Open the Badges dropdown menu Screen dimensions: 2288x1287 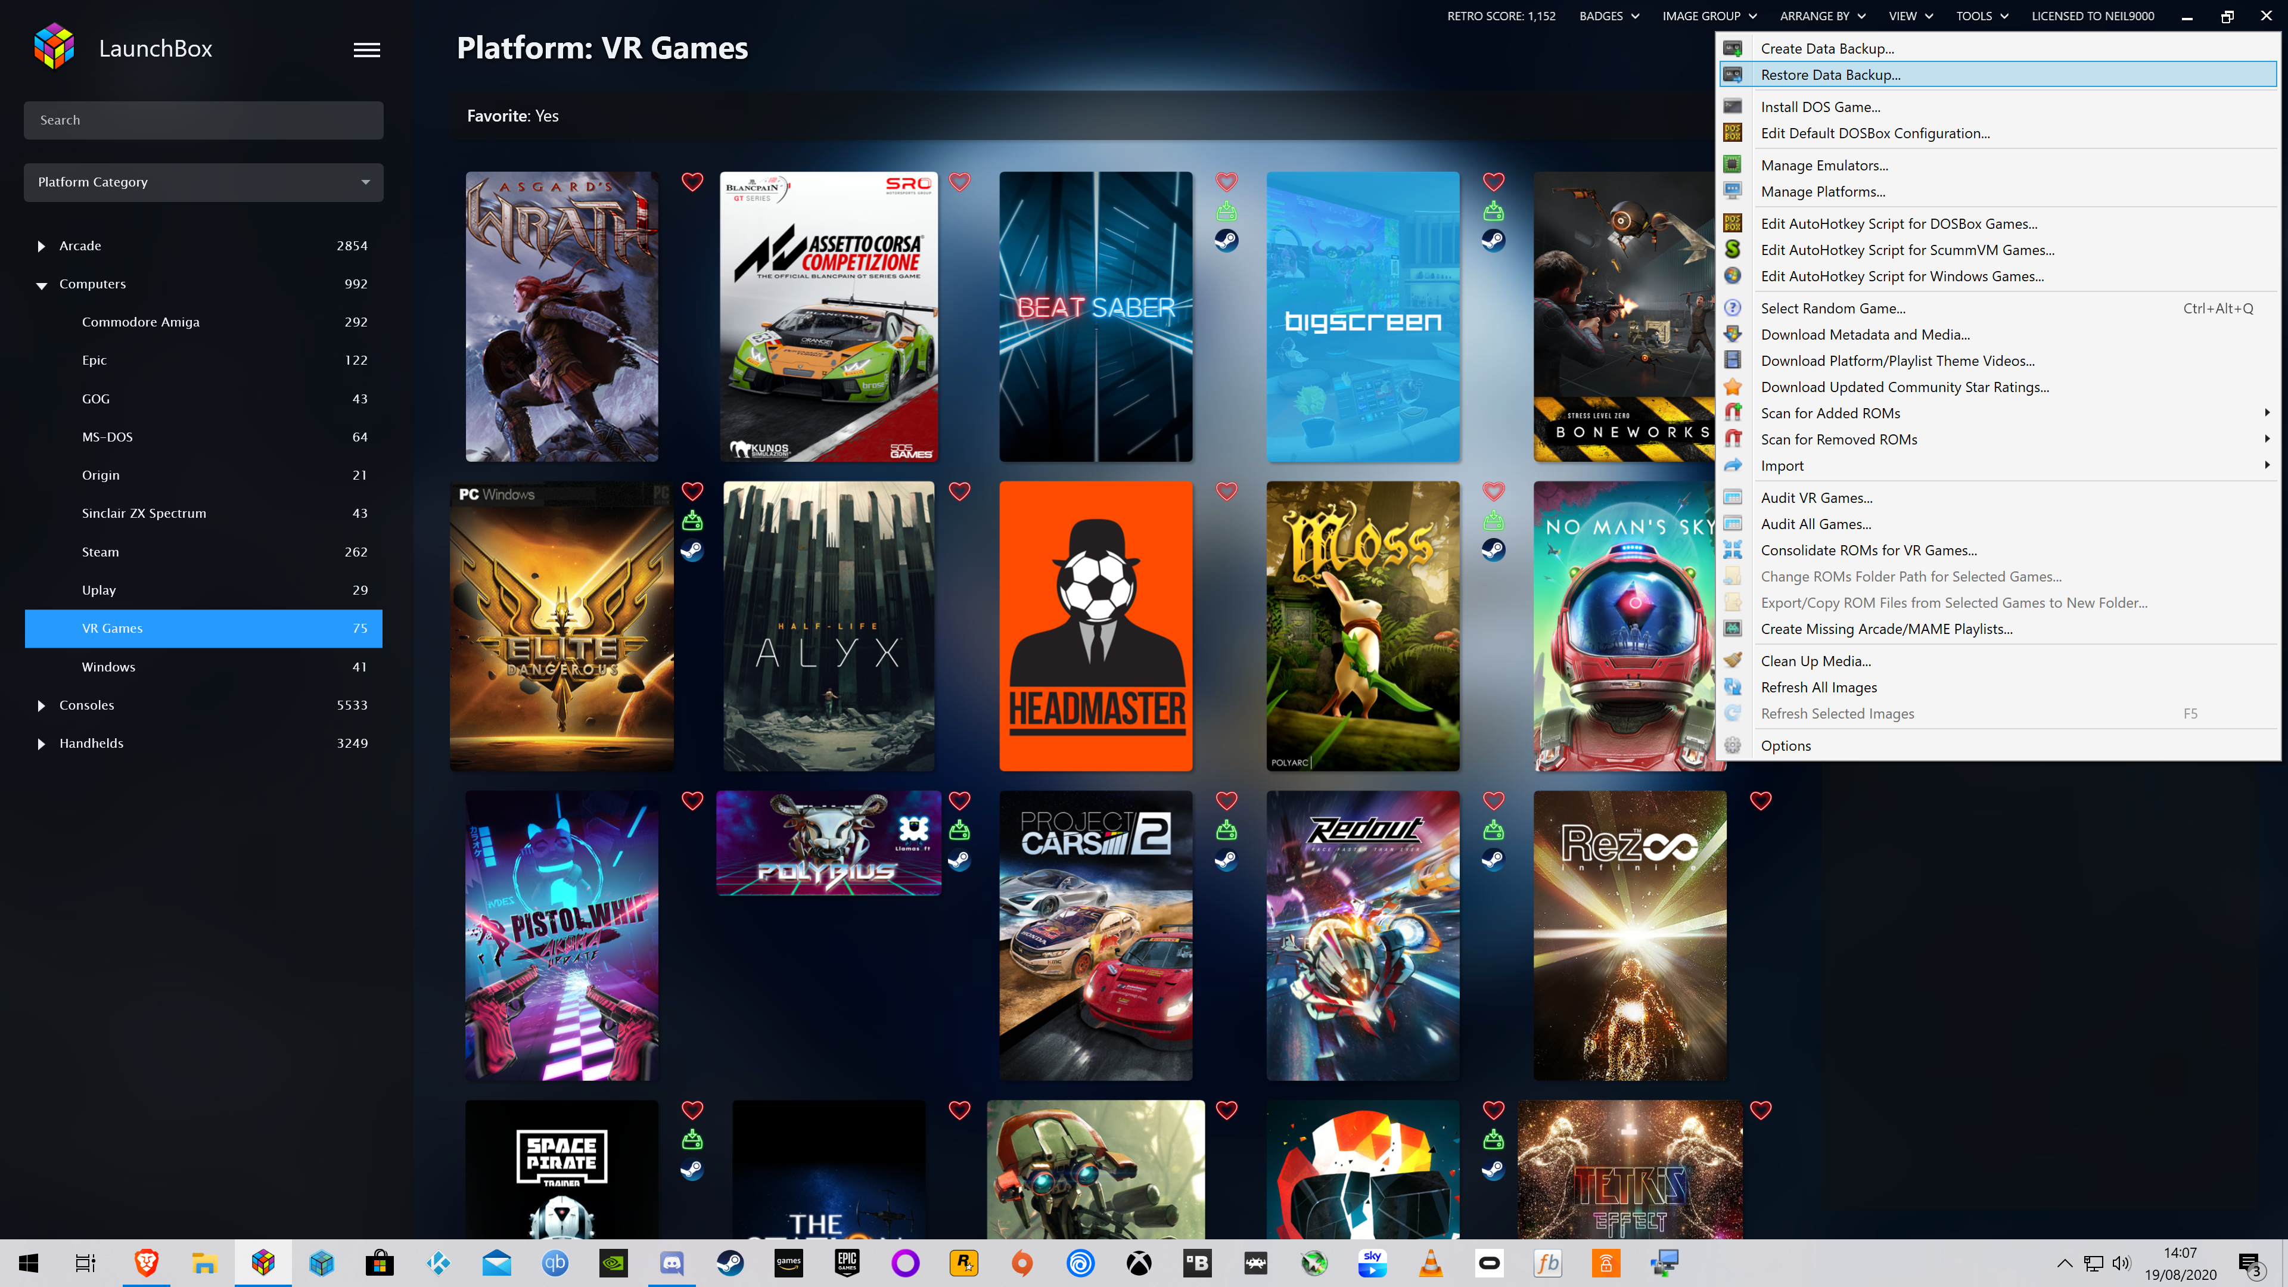[x=1609, y=16]
